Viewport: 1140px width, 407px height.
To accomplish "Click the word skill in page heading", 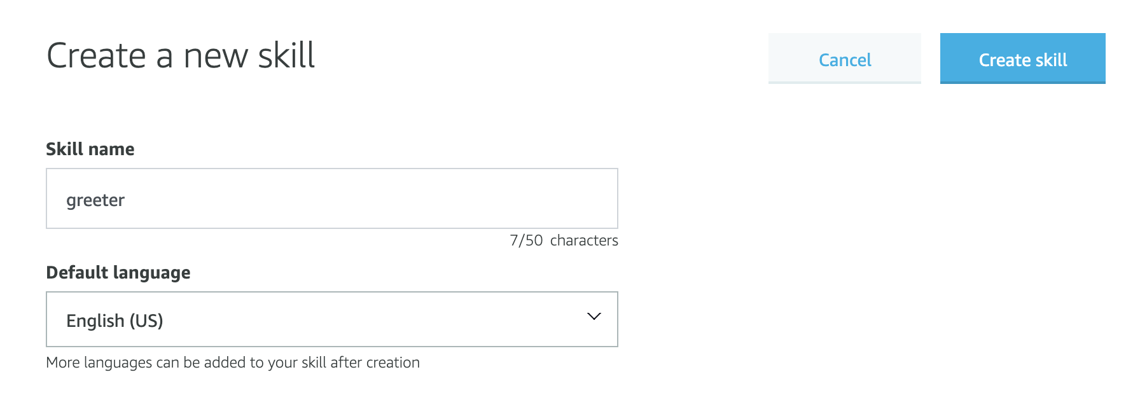I will (286, 55).
